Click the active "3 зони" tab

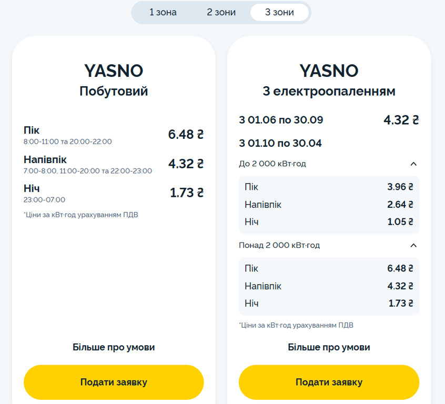[x=279, y=12]
